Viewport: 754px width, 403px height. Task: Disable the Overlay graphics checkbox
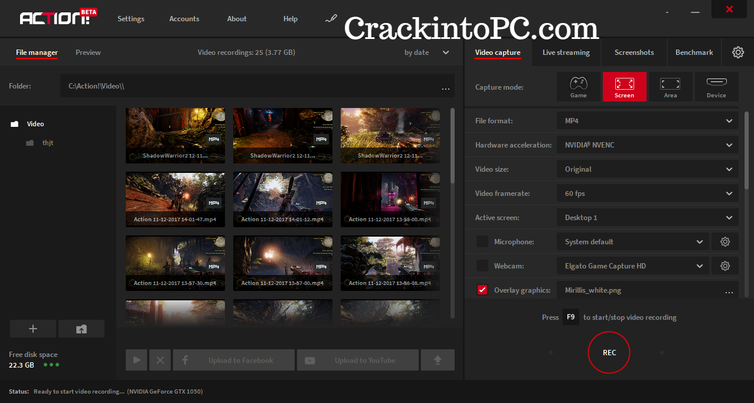click(482, 290)
